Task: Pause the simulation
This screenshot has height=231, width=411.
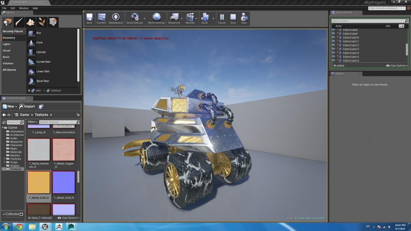Action: point(222,18)
